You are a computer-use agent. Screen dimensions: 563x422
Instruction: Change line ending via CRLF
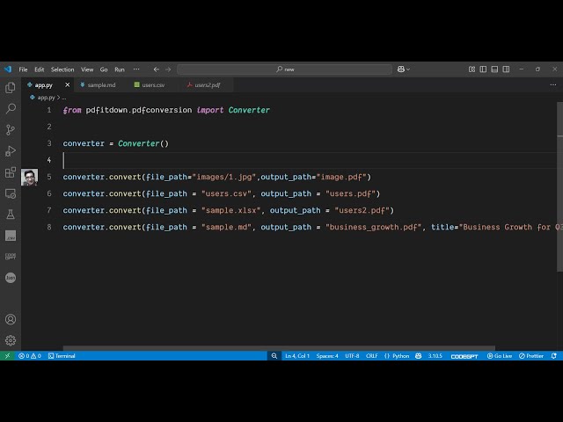(371, 355)
